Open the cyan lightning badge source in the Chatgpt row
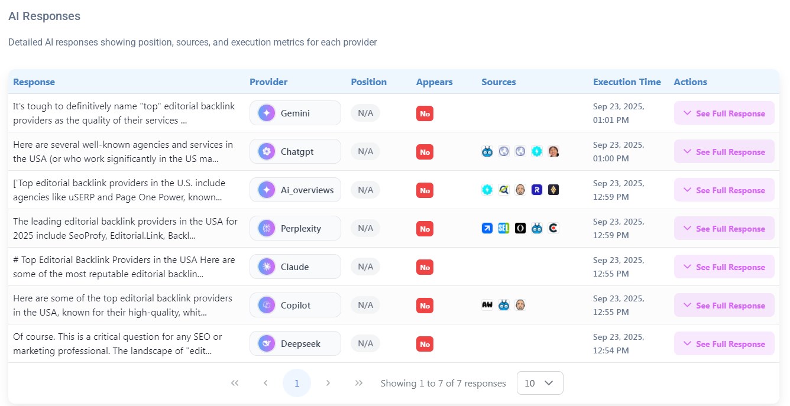Viewport: 790px width, 406px height. (x=537, y=151)
